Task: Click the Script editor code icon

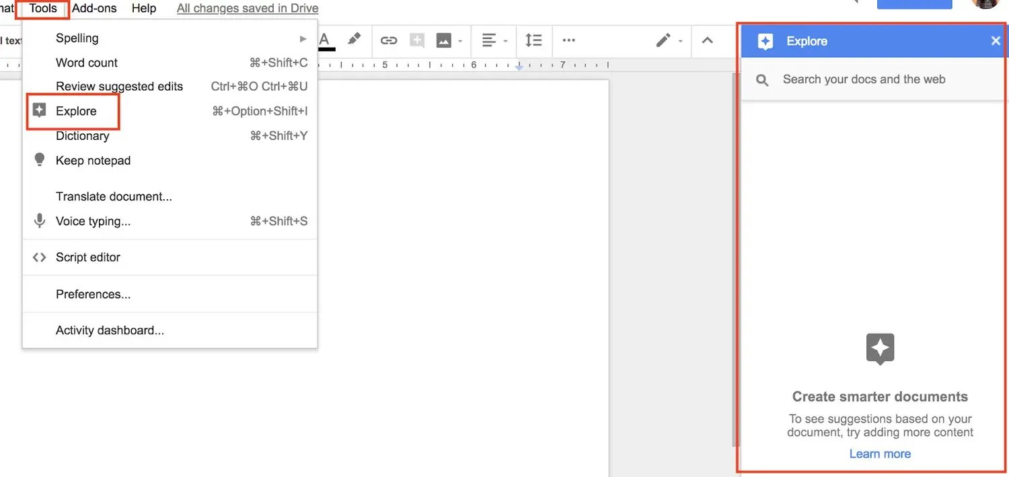Action: click(39, 256)
